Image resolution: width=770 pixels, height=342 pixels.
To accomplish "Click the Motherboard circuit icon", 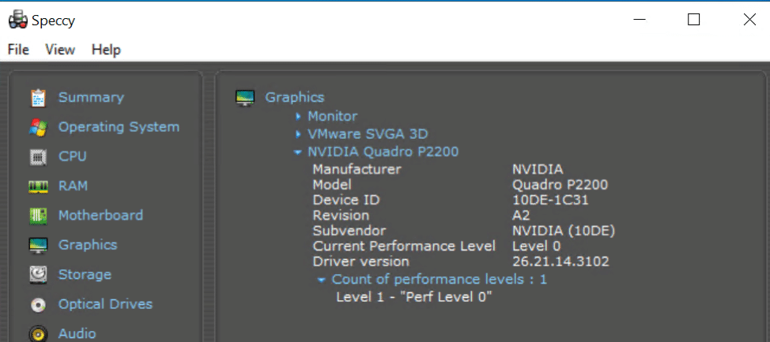I will [38, 216].
